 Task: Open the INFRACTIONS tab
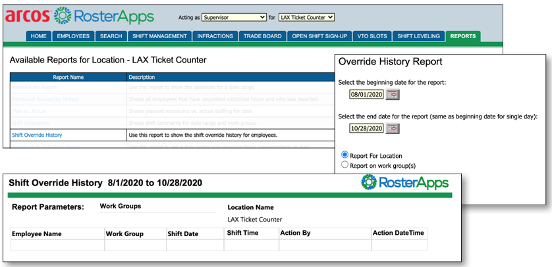pos(215,36)
